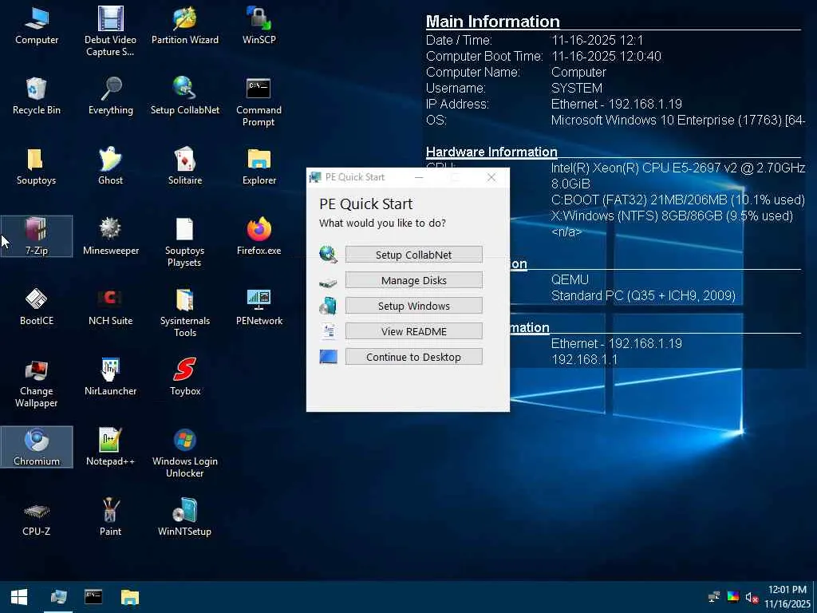Click document icon beside View README
This screenshot has height=613, width=817.
click(329, 331)
